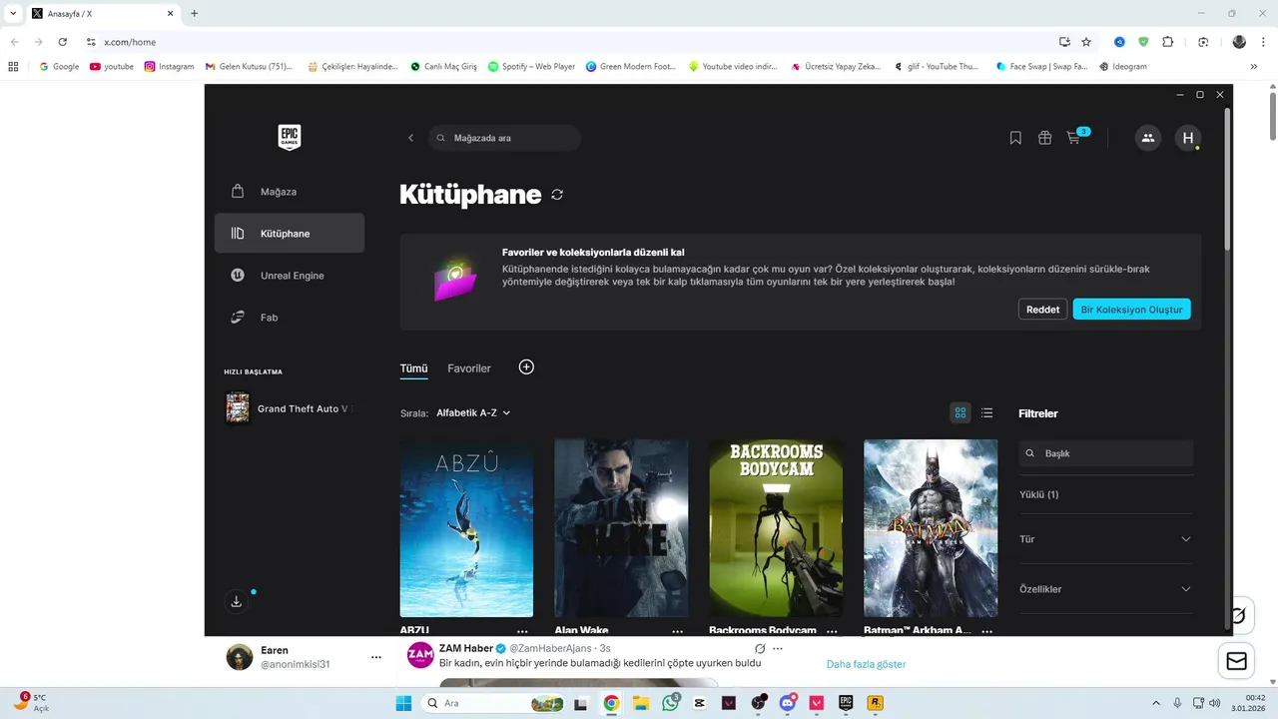The image size is (1278, 719).
Task: Open the friends list icon
Action: (x=1148, y=138)
